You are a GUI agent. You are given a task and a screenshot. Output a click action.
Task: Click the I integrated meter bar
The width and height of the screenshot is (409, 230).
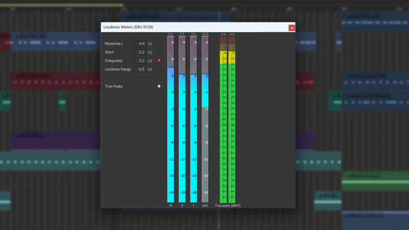[x=194, y=120]
